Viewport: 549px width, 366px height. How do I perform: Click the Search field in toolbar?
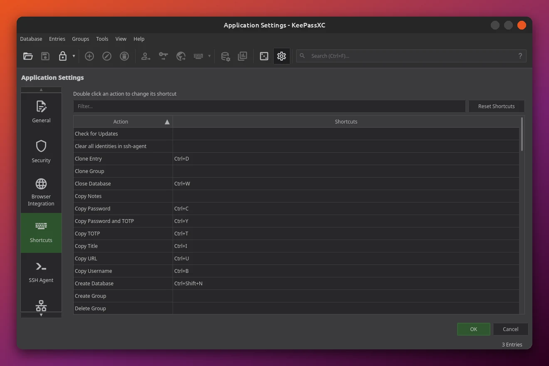(x=411, y=56)
